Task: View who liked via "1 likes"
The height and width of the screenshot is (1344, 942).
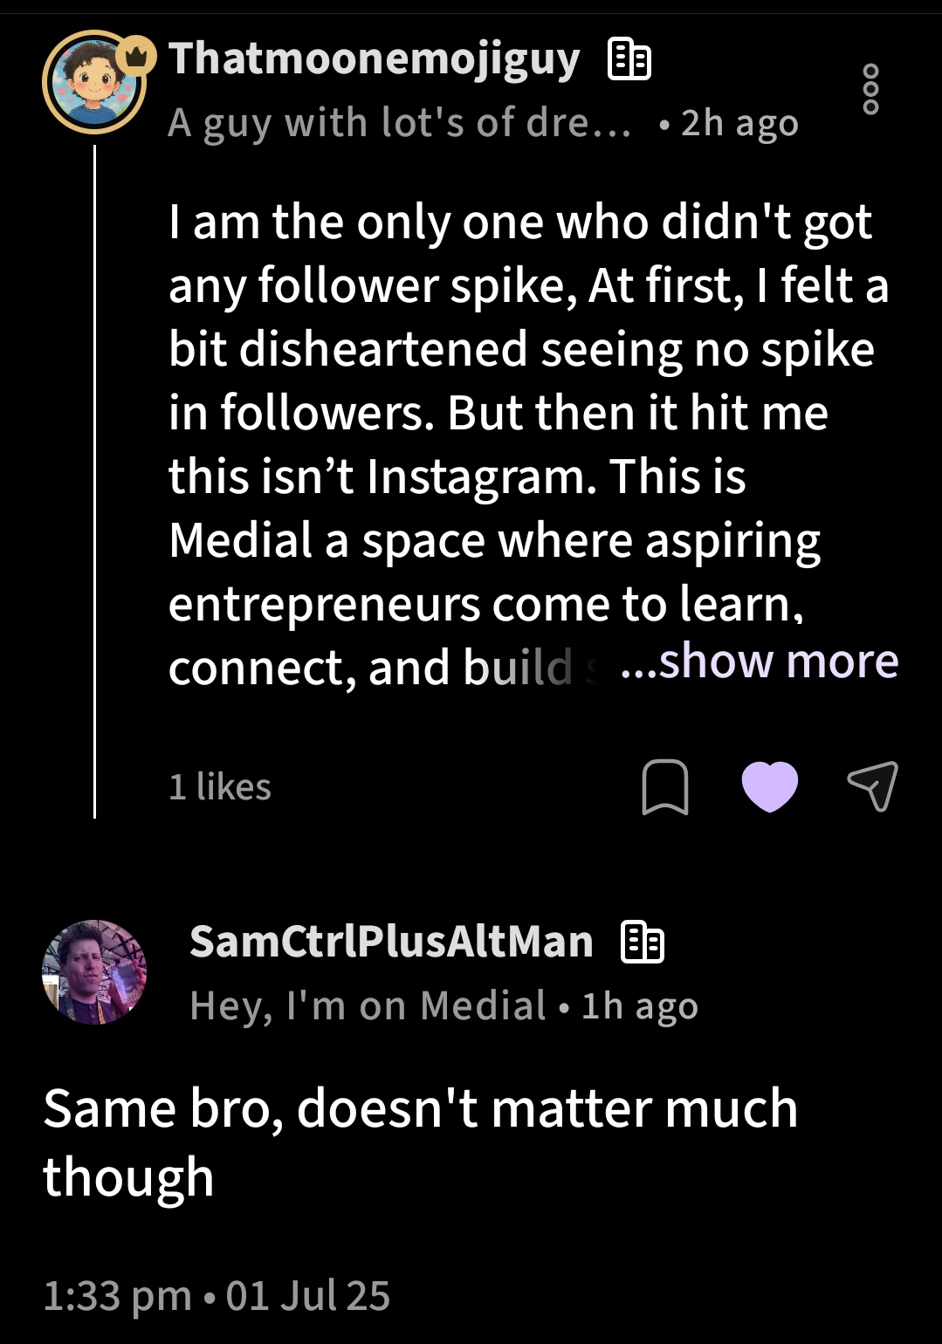Action: [x=220, y=787]
